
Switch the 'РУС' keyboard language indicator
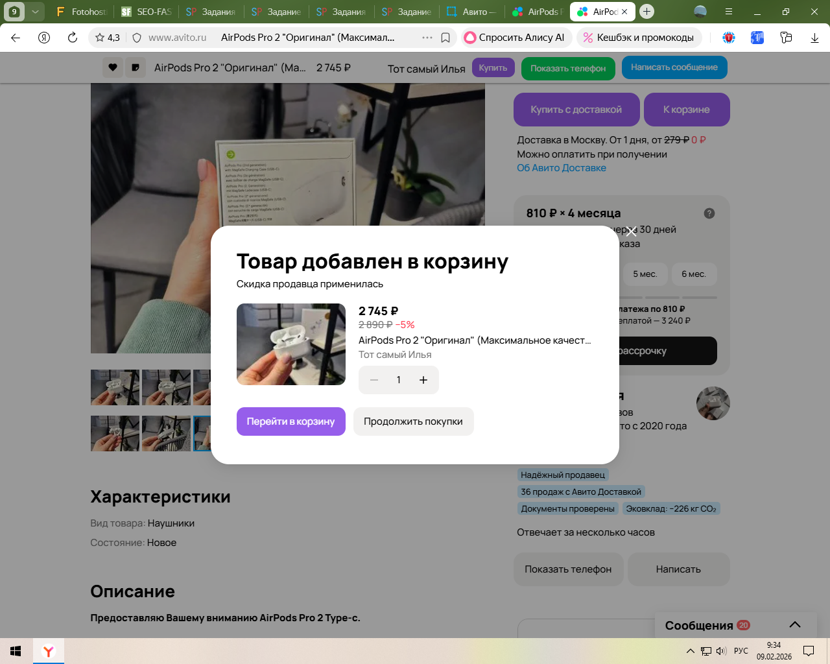tap(741, 651)
